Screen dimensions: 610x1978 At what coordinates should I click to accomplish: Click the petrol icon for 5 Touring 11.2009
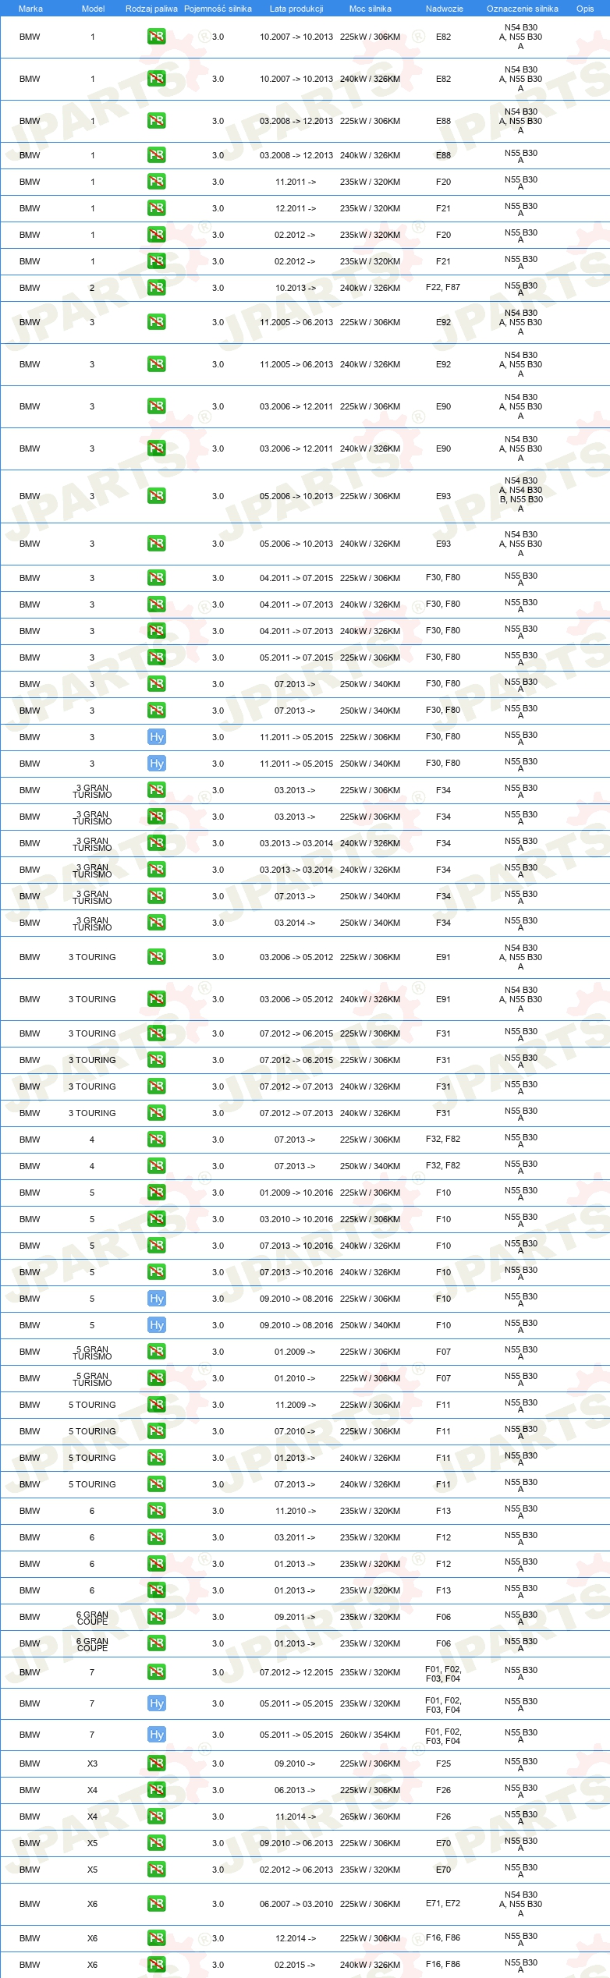(x=156, y=1405)
